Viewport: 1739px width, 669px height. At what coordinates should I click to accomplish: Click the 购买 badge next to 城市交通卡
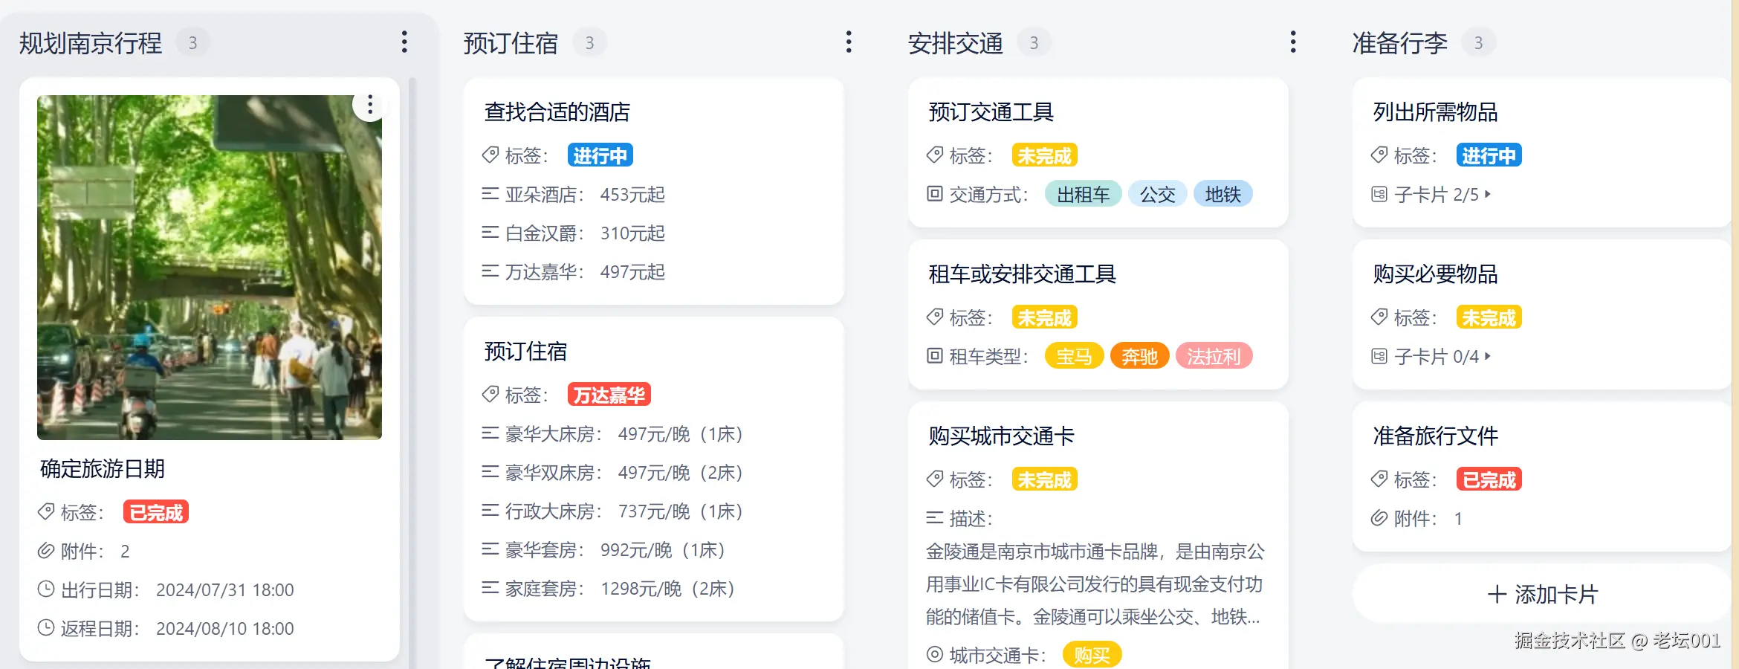coord(1091,655)
